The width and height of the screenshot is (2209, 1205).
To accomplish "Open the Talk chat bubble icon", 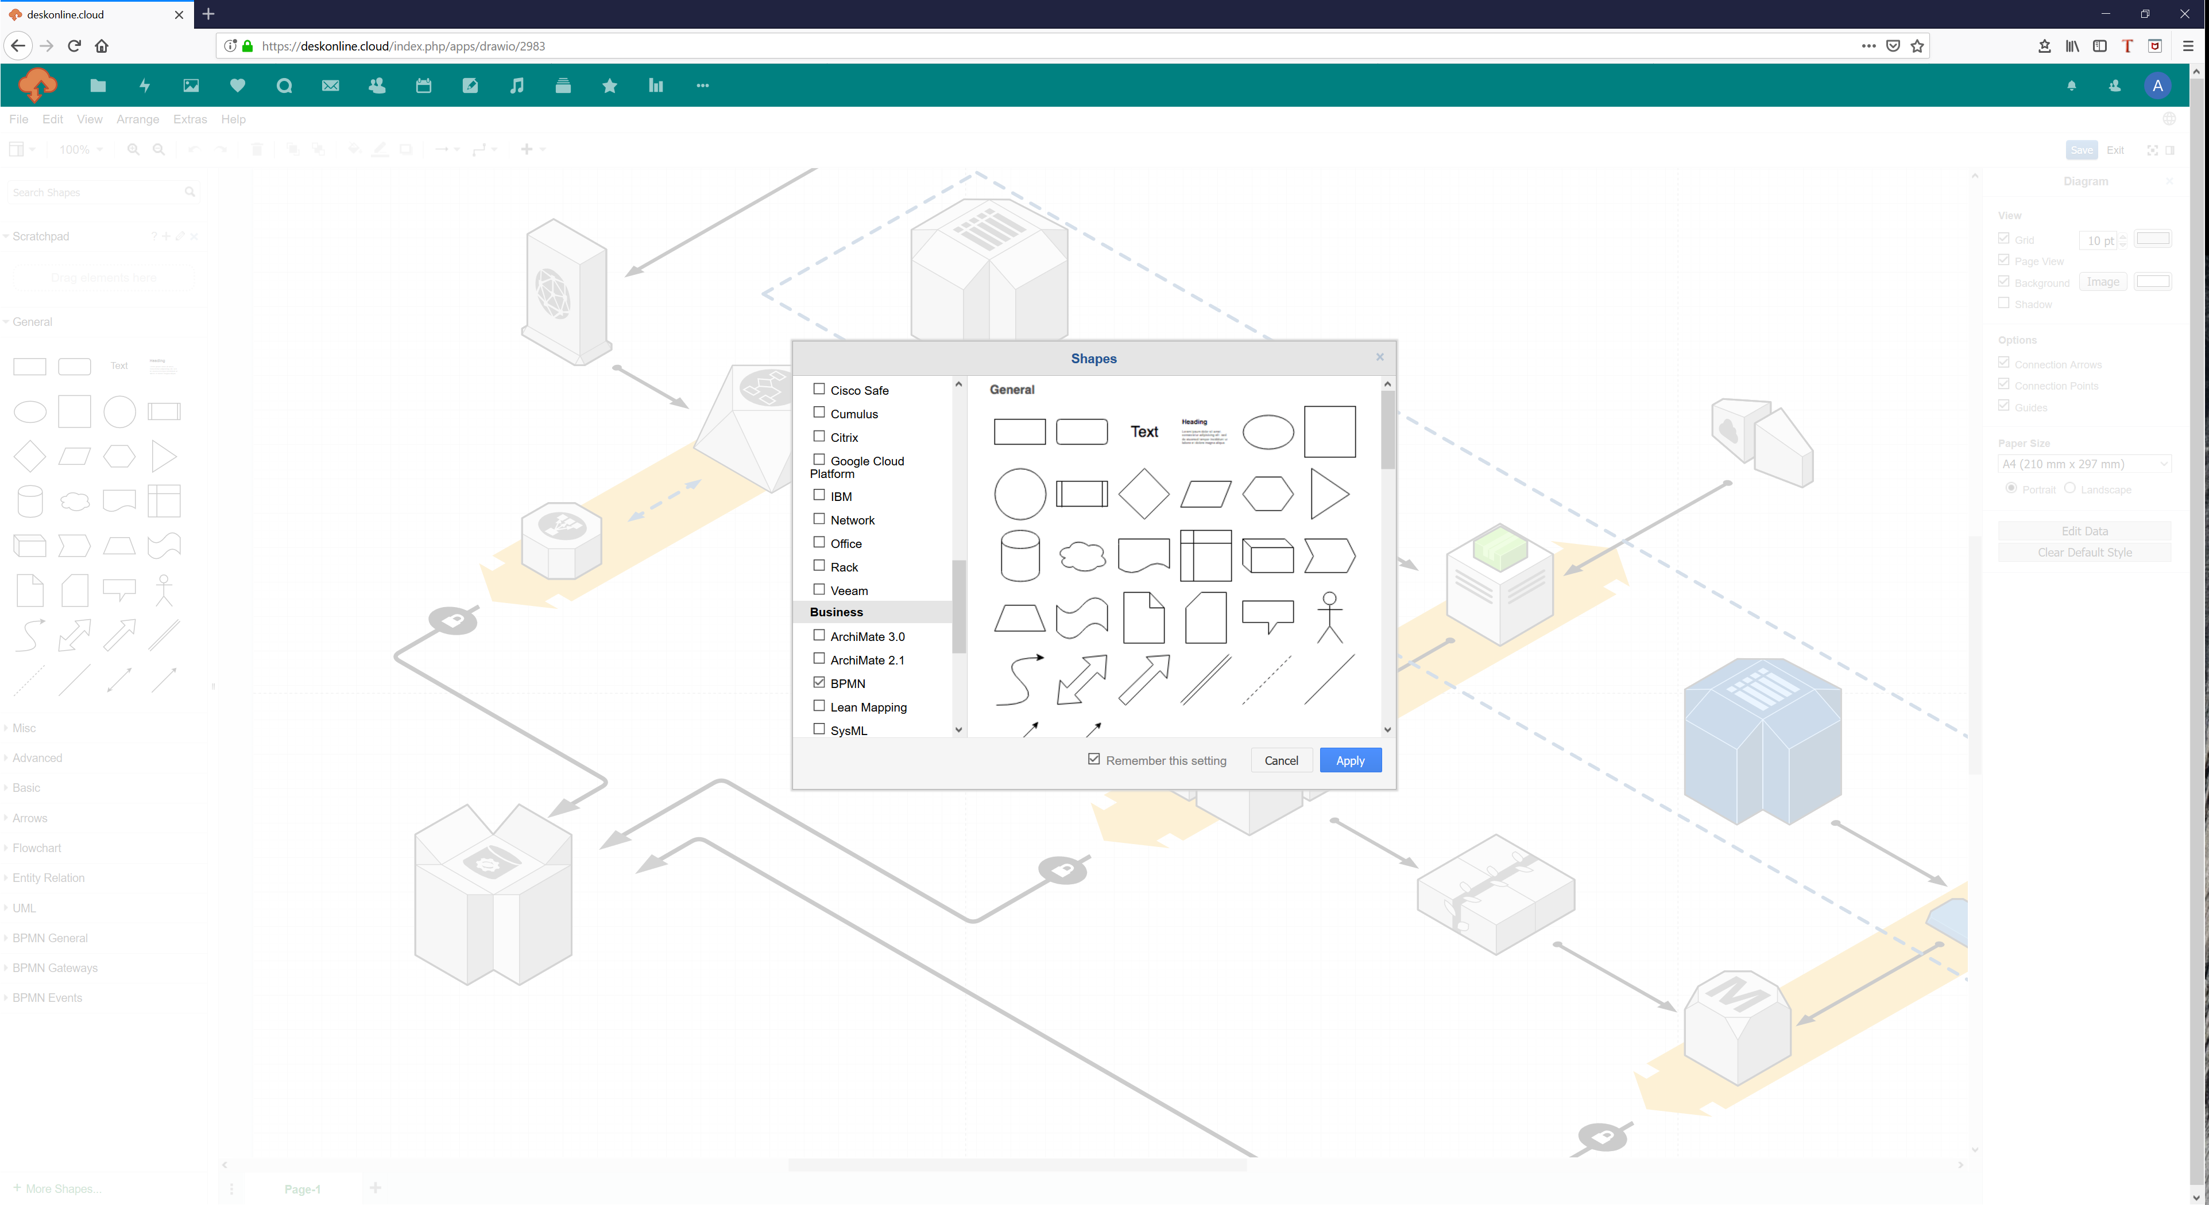I will [x=285, y=85].
